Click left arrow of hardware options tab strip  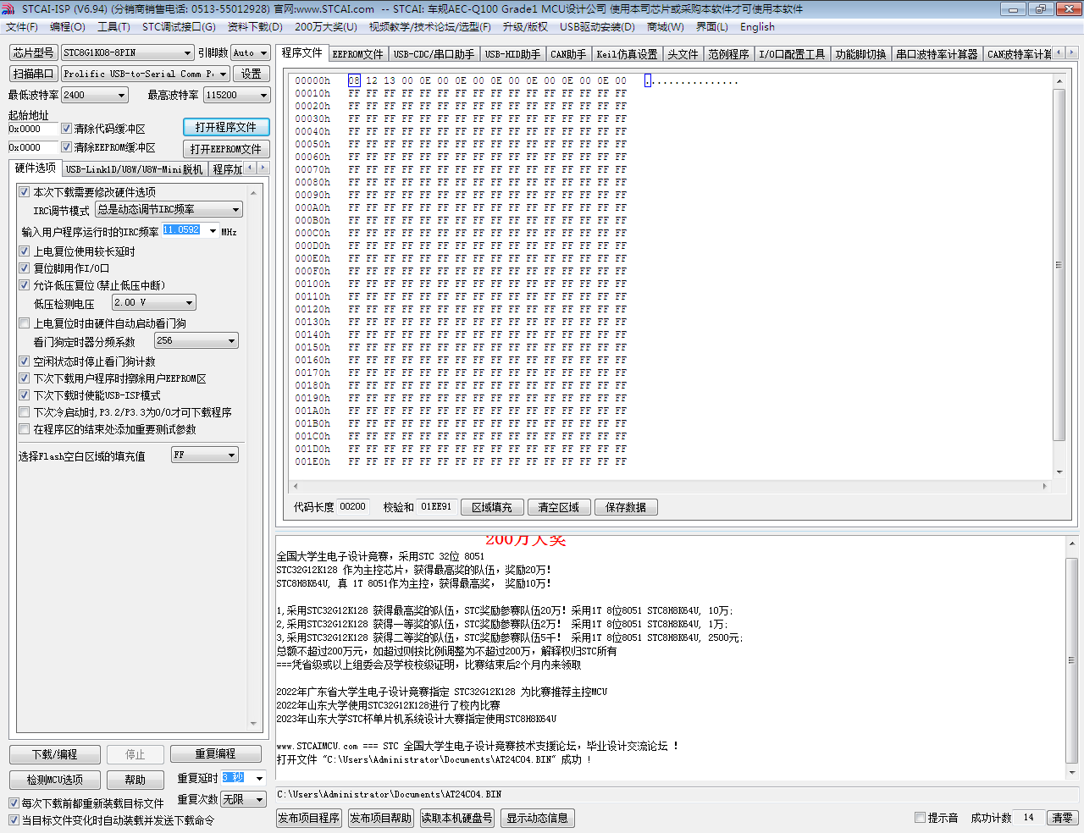250,168
